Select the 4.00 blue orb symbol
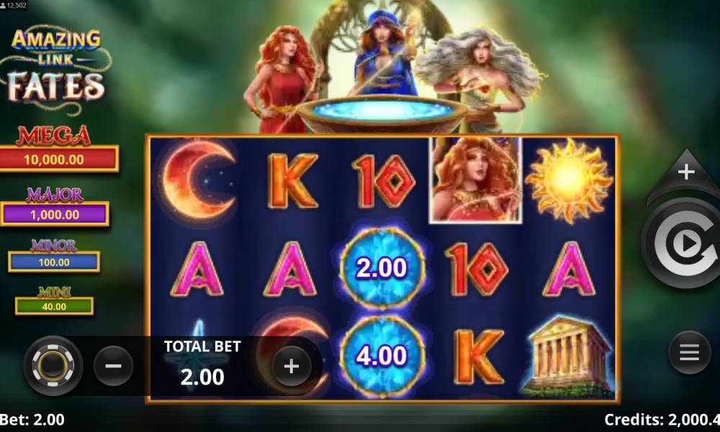Screen dimensions: 720x432 click(x=382, y=356)
